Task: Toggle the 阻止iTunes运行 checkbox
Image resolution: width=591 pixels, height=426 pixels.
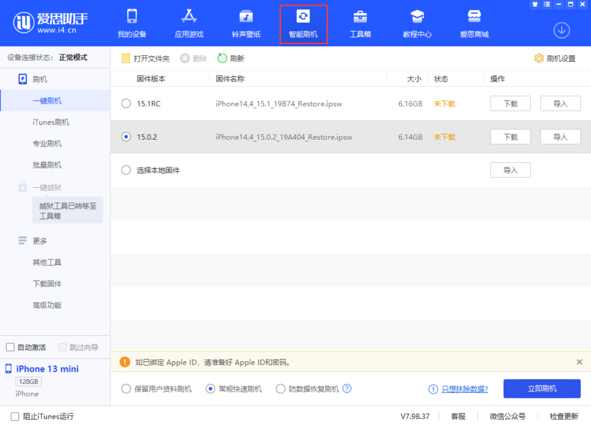Action: (x=15, y=416)
